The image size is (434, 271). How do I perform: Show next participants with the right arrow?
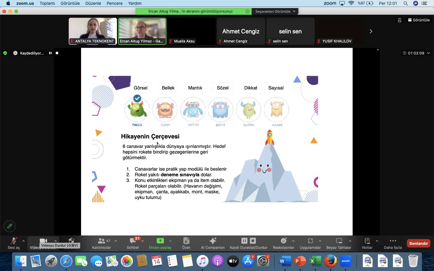pyautogui.click(x=371, y=31)
